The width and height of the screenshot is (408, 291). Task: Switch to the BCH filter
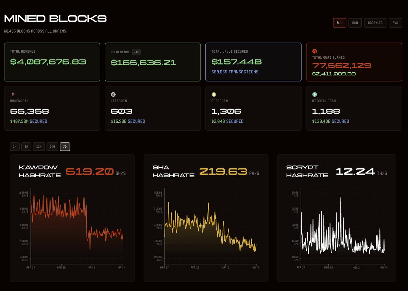(x=355, y=23)
